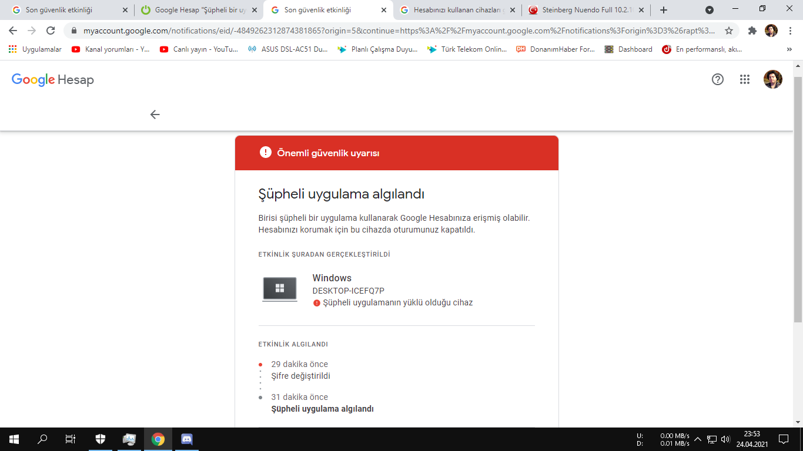Click the Şifre değiştirildi activity text
This screenshot has width=803, height=451.
tap(301, 376)
